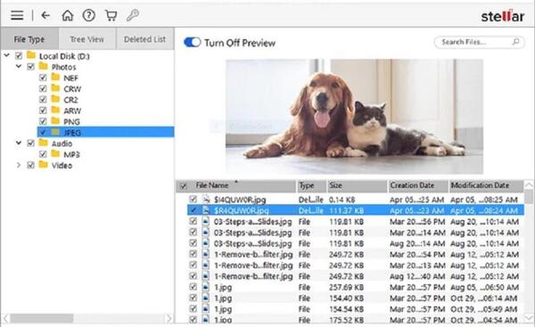Expand the Video tree node
This screenshot has height=327, width=535.
(x=19, y=165)
